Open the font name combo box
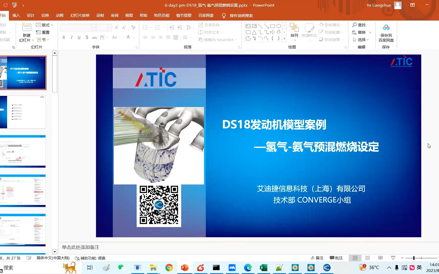Screen dimensions: 439x274 78,27
